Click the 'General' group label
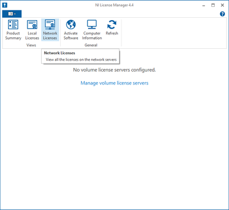Viewport: 229px width, 210px height. pyautogui.click(x=91, y=45)
